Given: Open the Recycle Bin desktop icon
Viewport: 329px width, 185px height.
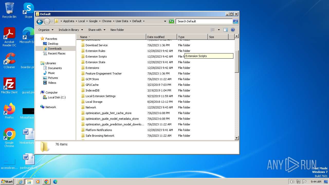Looking at the screenshot, I should pos(9,10).
